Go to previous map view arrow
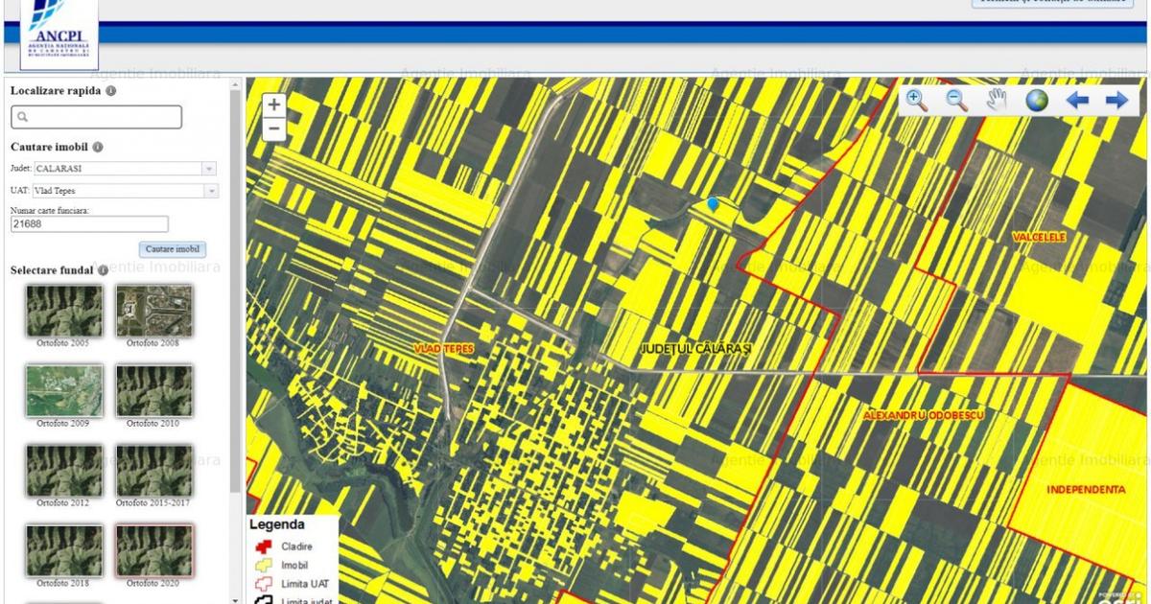The height and width of the screenshot is (604, 1151). pos(1077,101)
